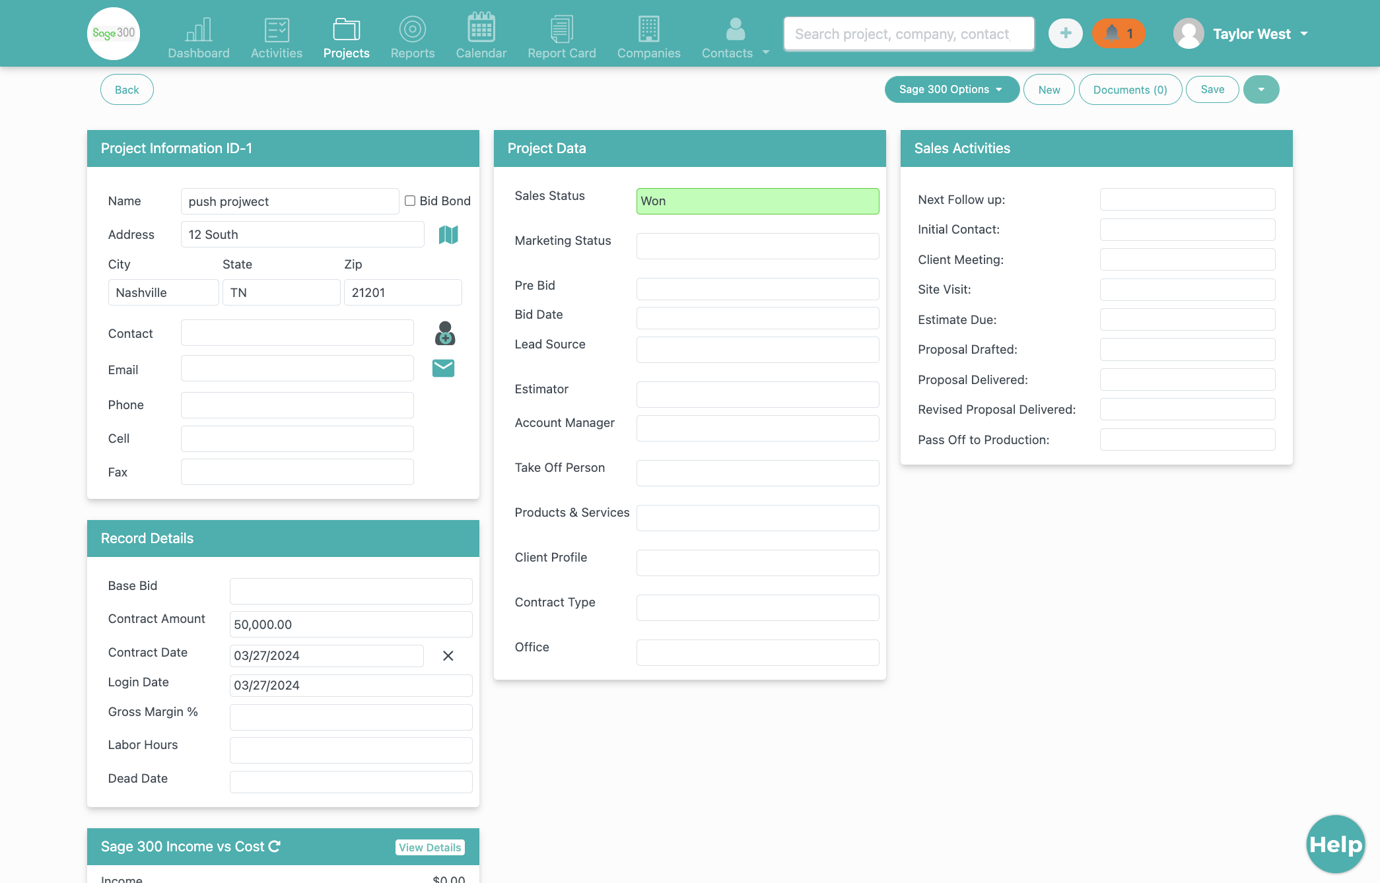Click the email envelope icon
1380x883 pixels.
(443, 368)
